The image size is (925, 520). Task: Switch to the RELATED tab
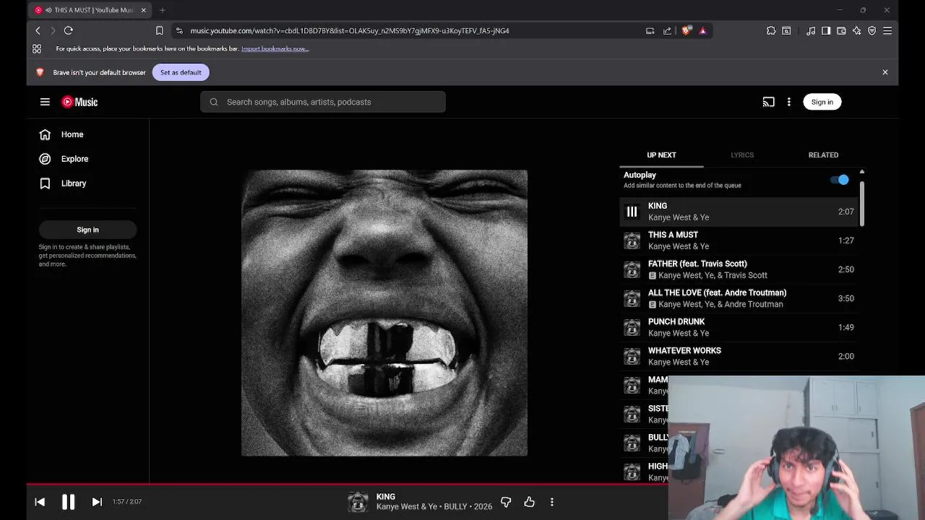click(823, 155)
